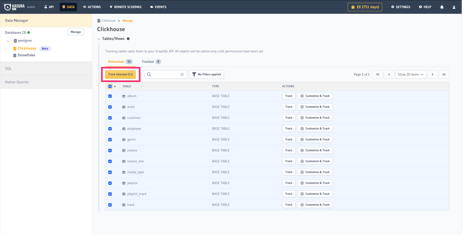
Task: Click the playlist table grid icon
Action: click(124, 183)
